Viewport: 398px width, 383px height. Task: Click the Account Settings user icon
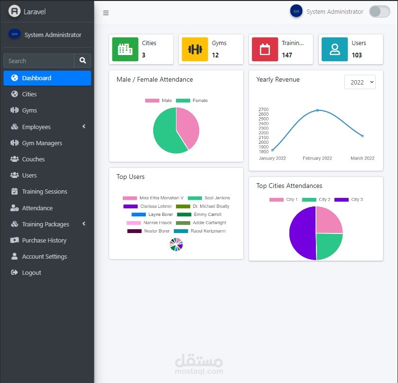click(14, 256)
